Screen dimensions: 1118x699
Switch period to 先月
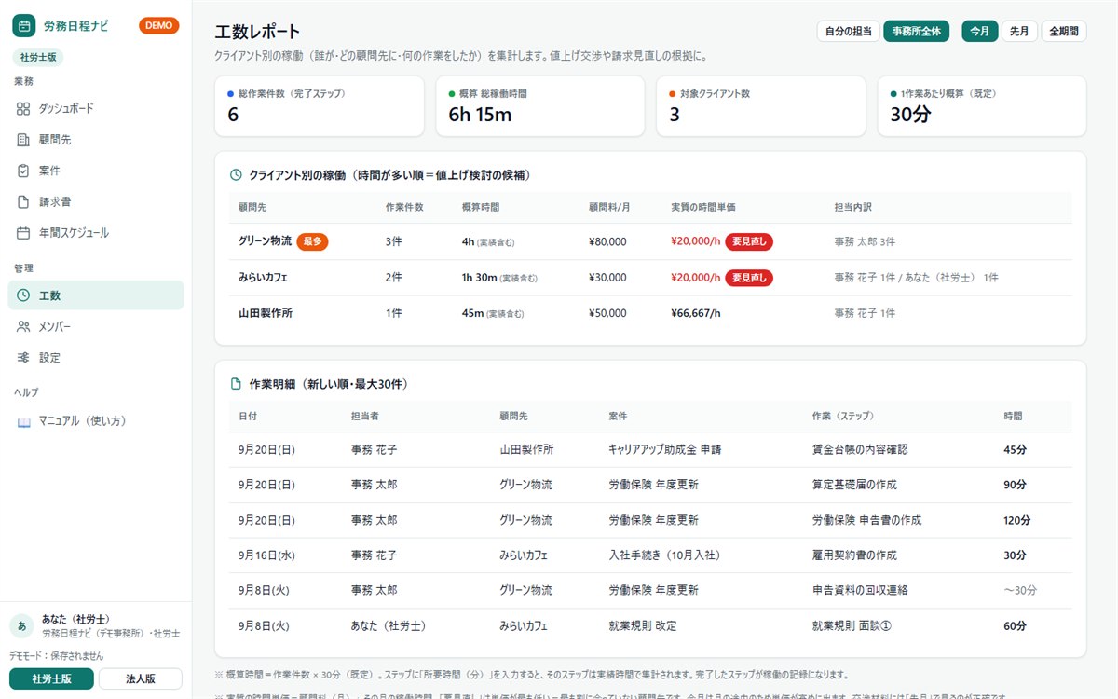(1019, 31)
